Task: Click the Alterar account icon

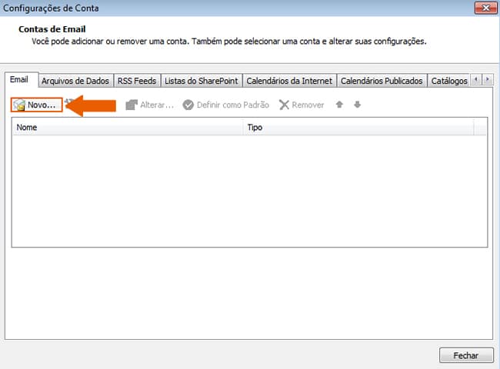Action: (x=132, y=105)
